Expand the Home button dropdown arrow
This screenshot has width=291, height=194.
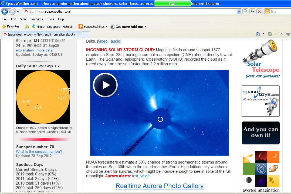click(x=263, y=34)
